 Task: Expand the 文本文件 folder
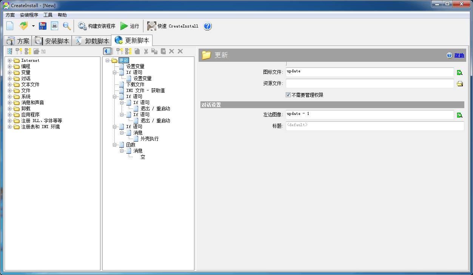coord(10,84)
